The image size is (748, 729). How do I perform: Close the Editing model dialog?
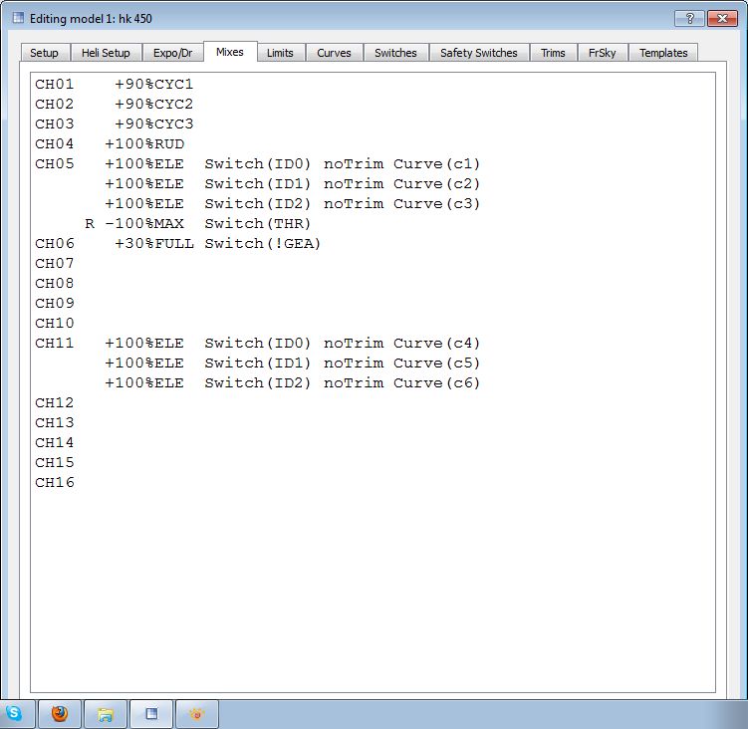pyautogui.click(x=721, y=19)
